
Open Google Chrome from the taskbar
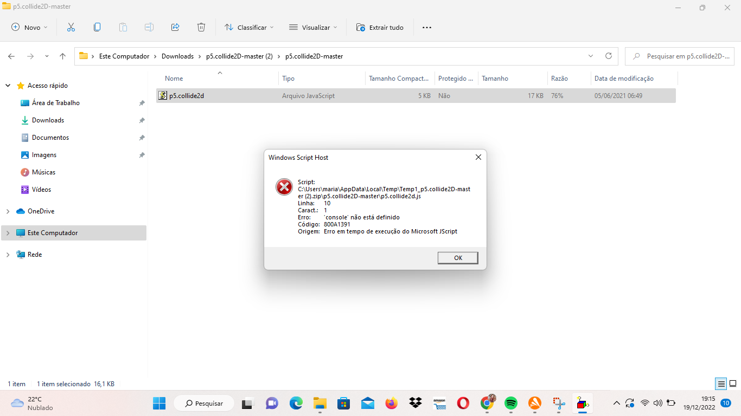click(487, 403)
